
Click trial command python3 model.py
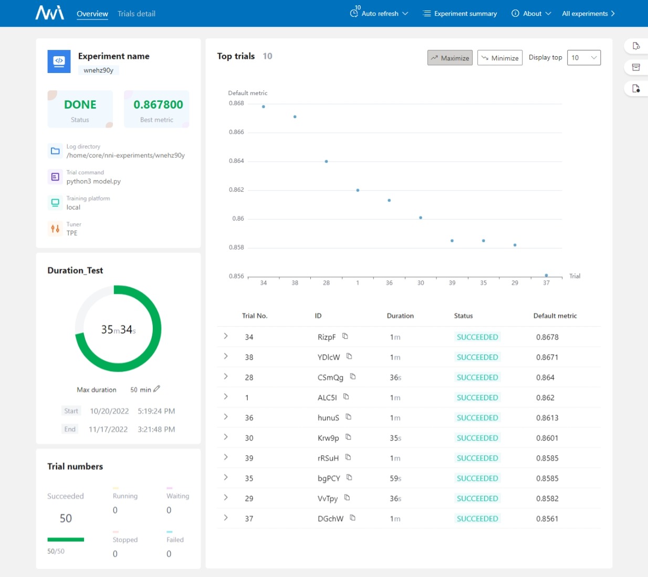93,181
